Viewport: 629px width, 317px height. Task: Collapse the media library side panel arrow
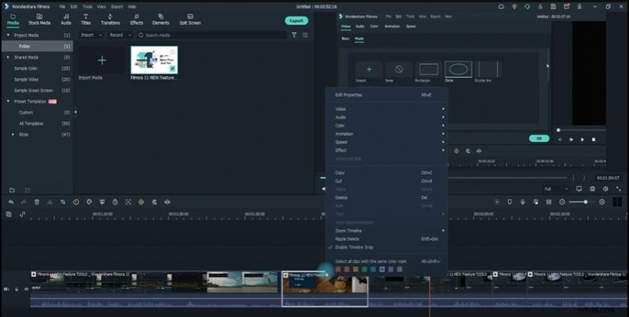[75, 112]
